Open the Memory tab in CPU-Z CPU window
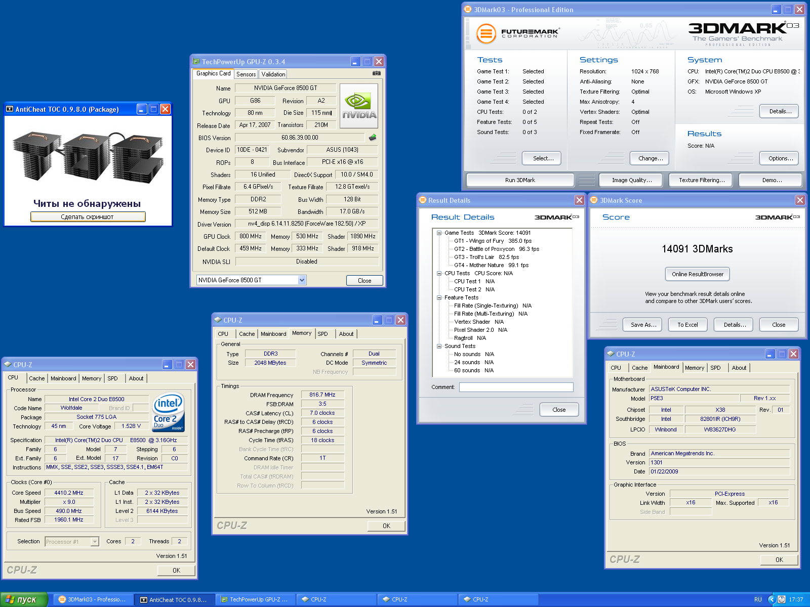Screen dimensions: 810x607 tap(92, 378)
